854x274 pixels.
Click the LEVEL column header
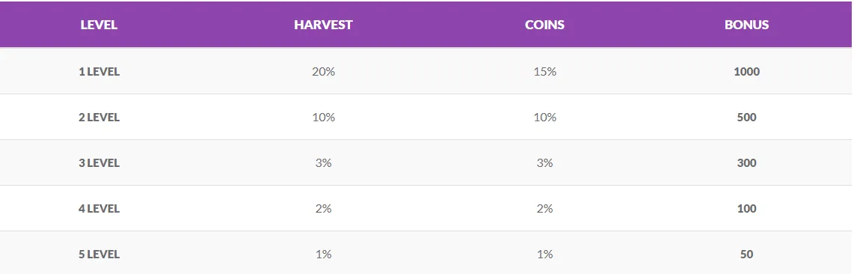99,25
